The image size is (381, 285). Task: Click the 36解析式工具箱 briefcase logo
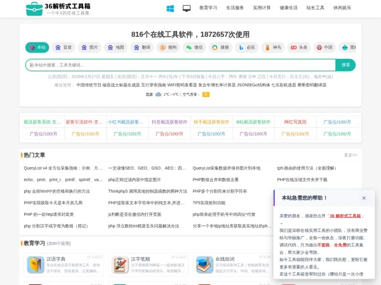point(34,9)
